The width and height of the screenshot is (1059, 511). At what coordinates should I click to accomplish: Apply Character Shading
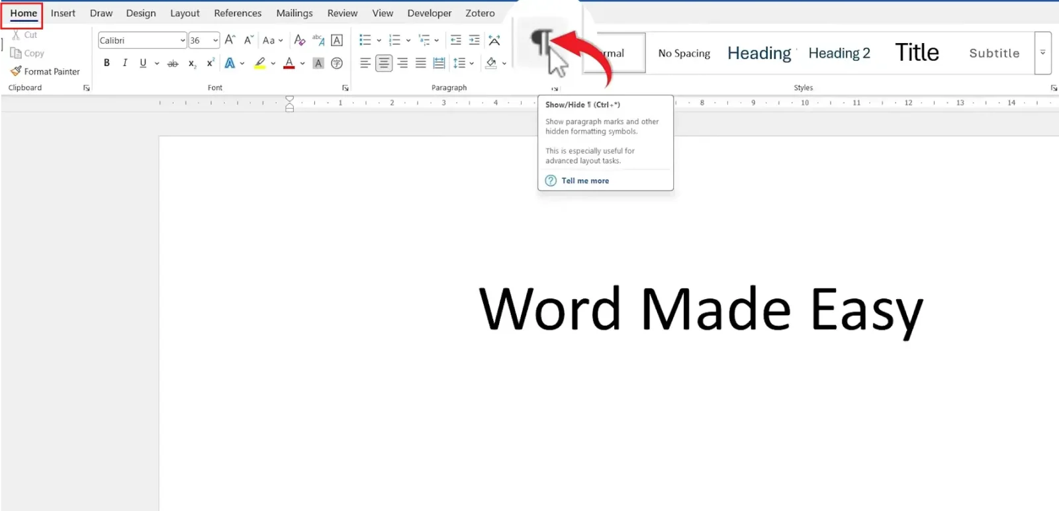[x=318, y=64]
